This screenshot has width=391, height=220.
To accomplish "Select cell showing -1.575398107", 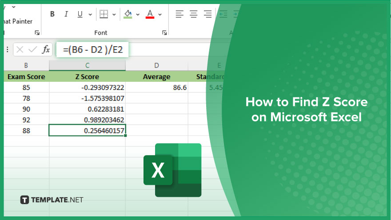I will point(87,98).
